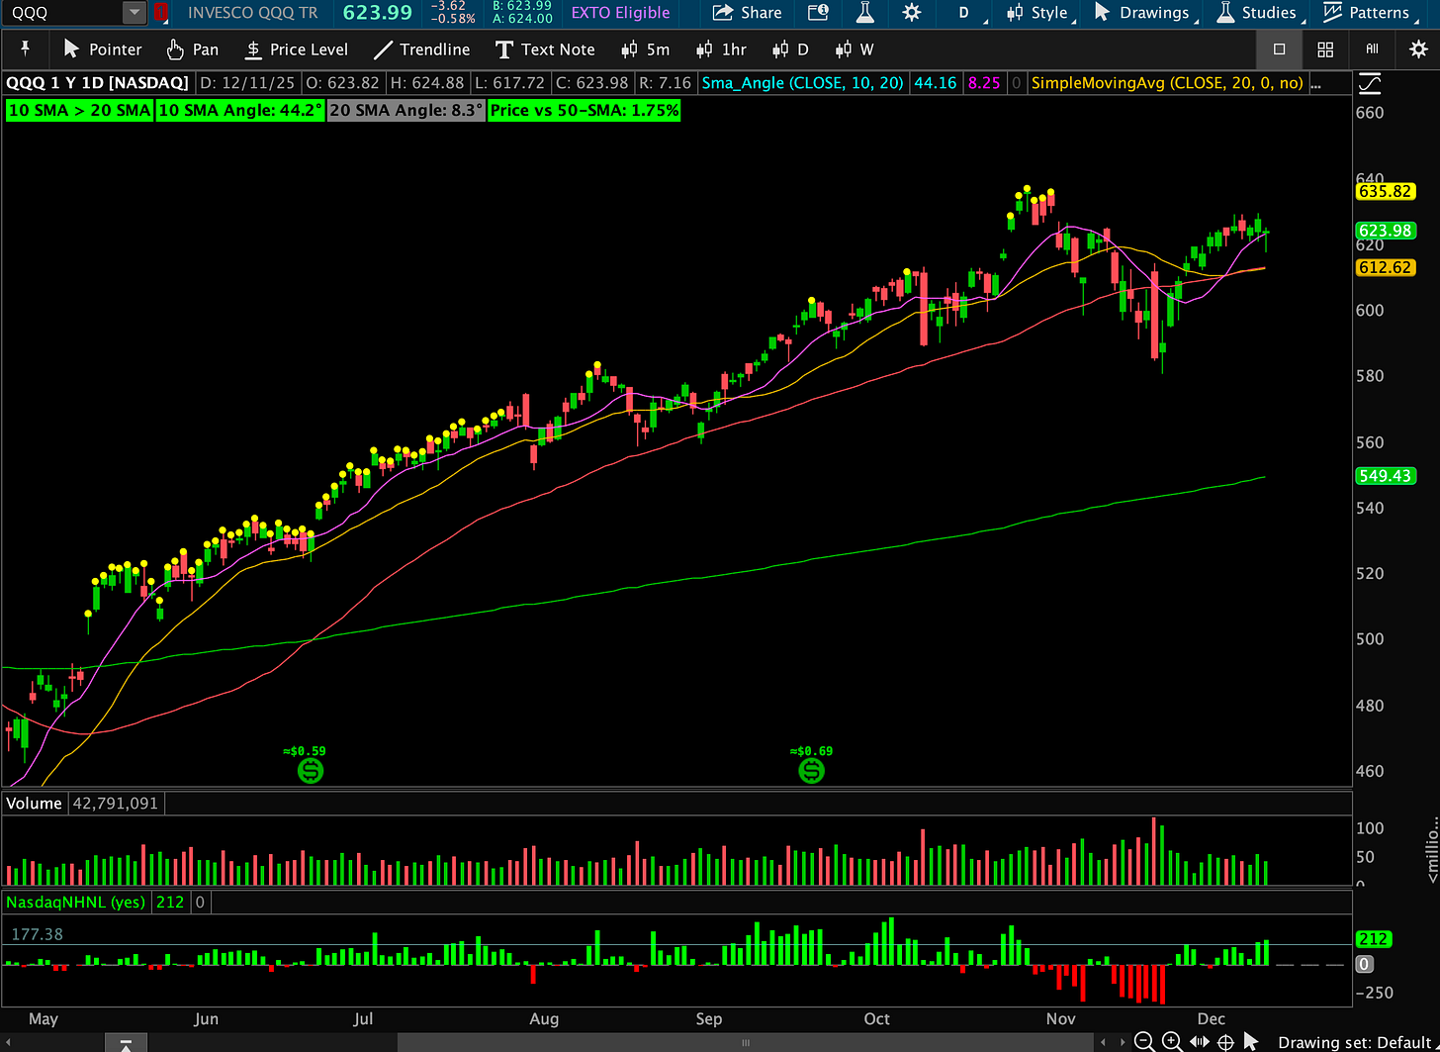Click the yellow 635.82 price bubble

point(1385,192)
